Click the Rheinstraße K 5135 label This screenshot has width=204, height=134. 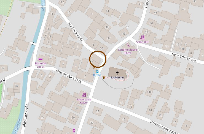click(69, 76)
